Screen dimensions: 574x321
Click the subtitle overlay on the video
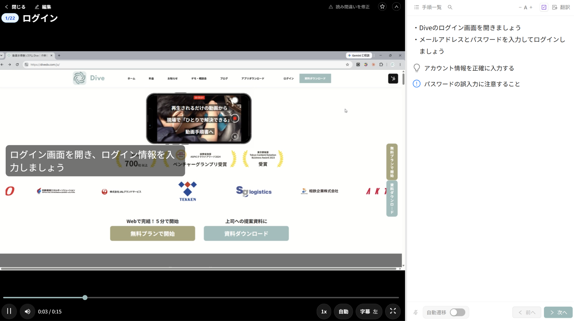95,161
